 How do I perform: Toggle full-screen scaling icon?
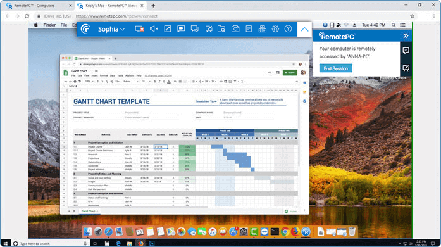coord(168,29)
